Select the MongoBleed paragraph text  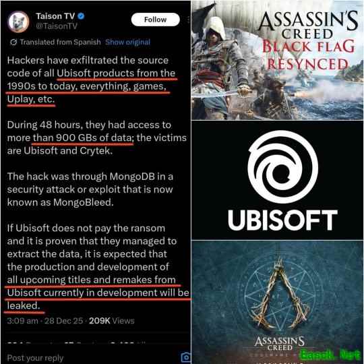[x=90, y=189]
